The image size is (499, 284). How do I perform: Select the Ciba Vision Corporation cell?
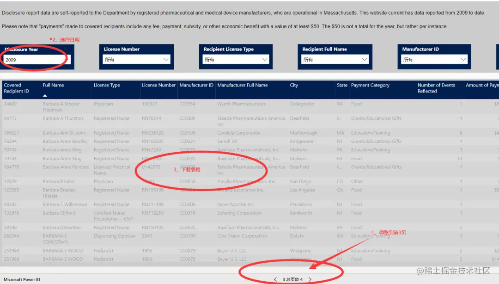click(x=242, y=236)
